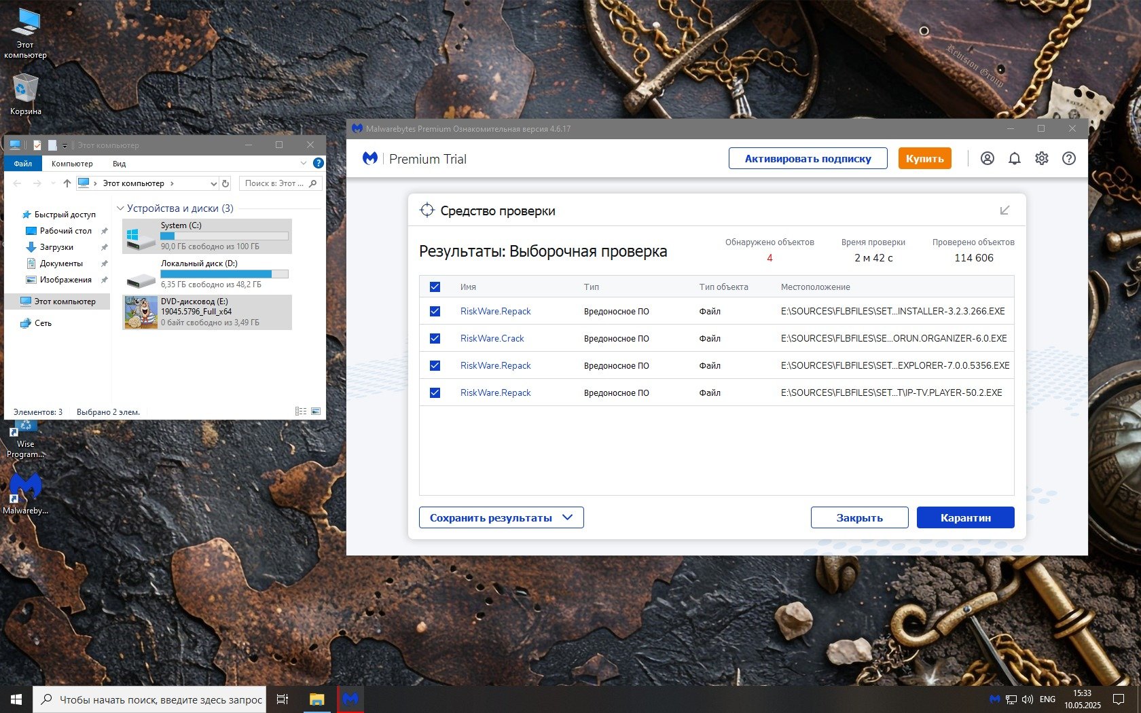The image size is (1141, 713).
Task: Toggle the select-all checkbox in results header
Action: coord(435,287)
